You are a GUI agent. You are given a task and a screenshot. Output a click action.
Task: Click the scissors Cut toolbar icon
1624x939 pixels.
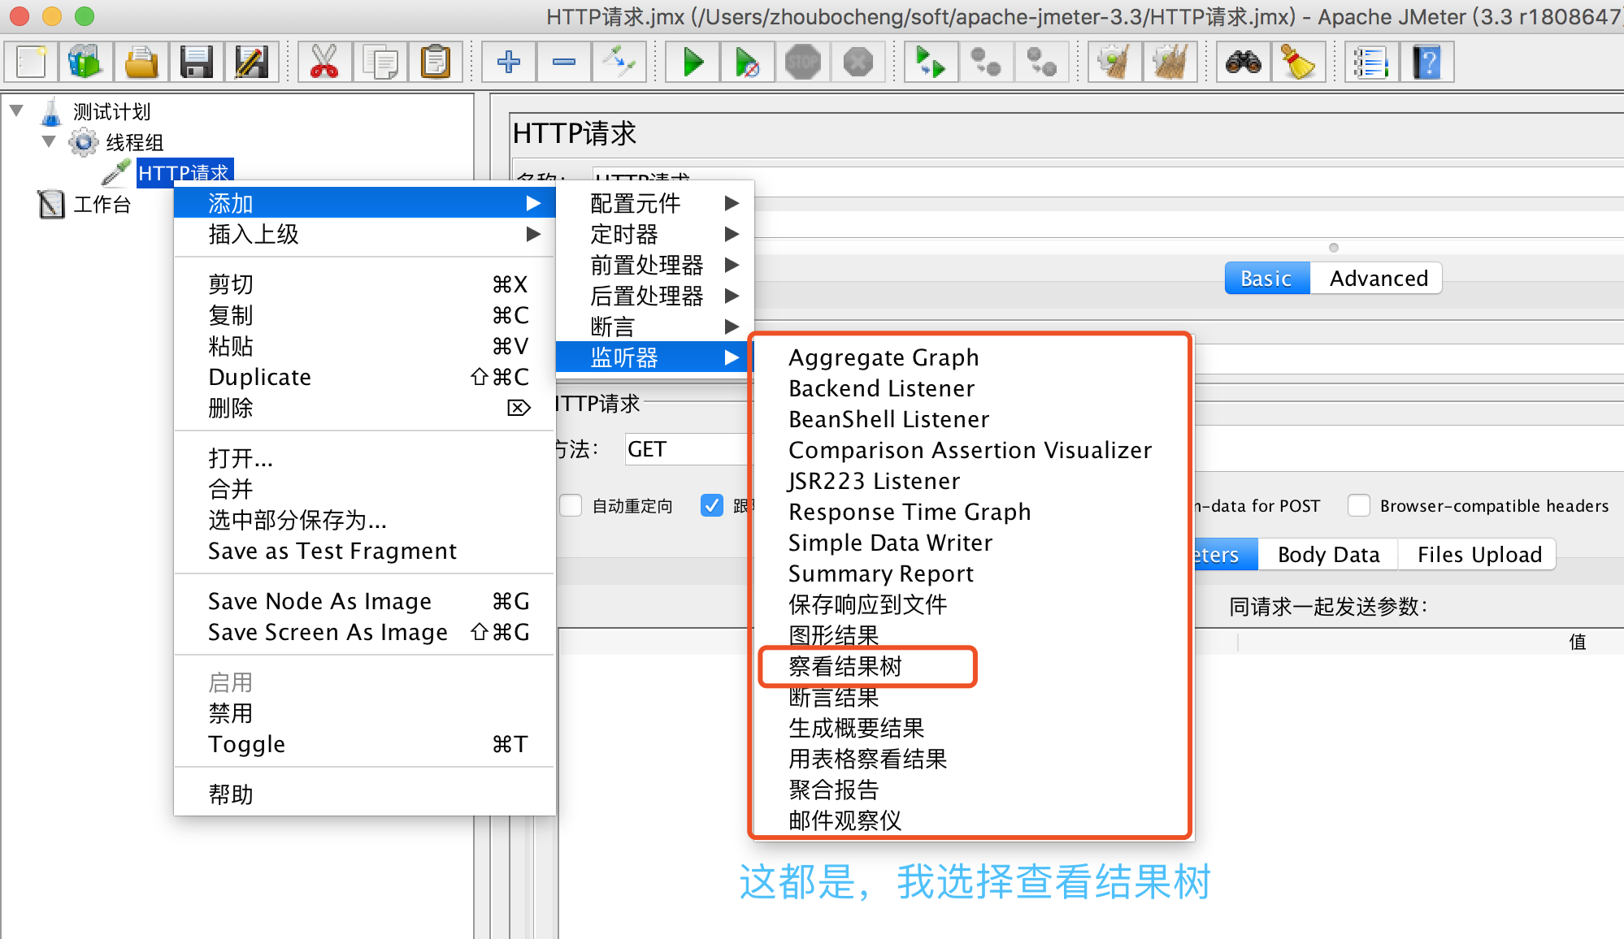coord(323,62)
